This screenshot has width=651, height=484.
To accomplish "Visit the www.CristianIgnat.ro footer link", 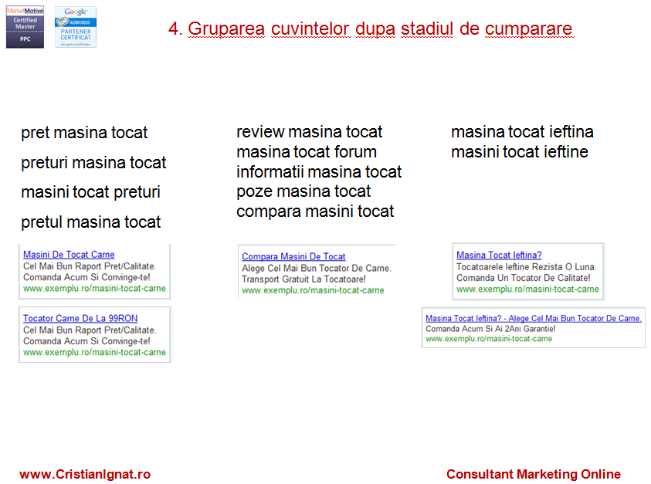I will point(85,474).
